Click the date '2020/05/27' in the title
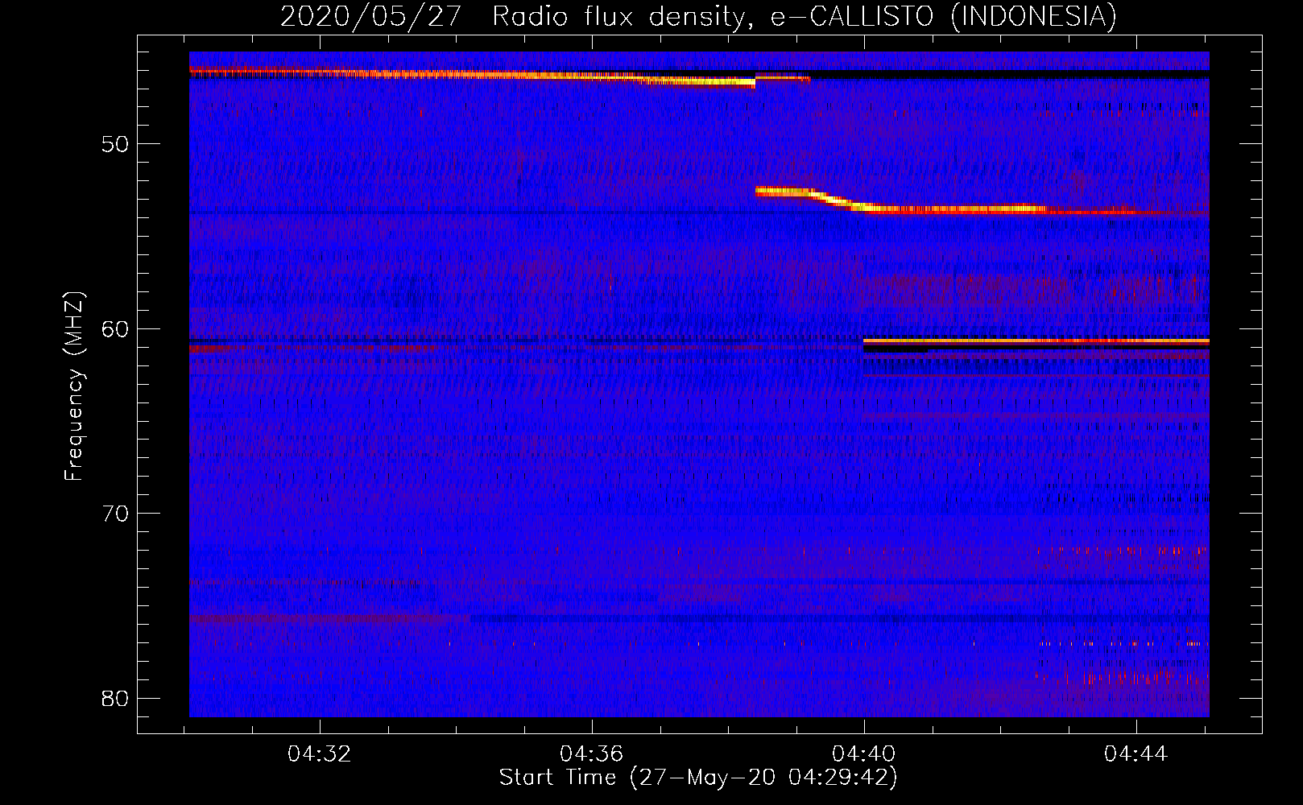This screenshot has width=1303, height=805. tap(370, 16)
